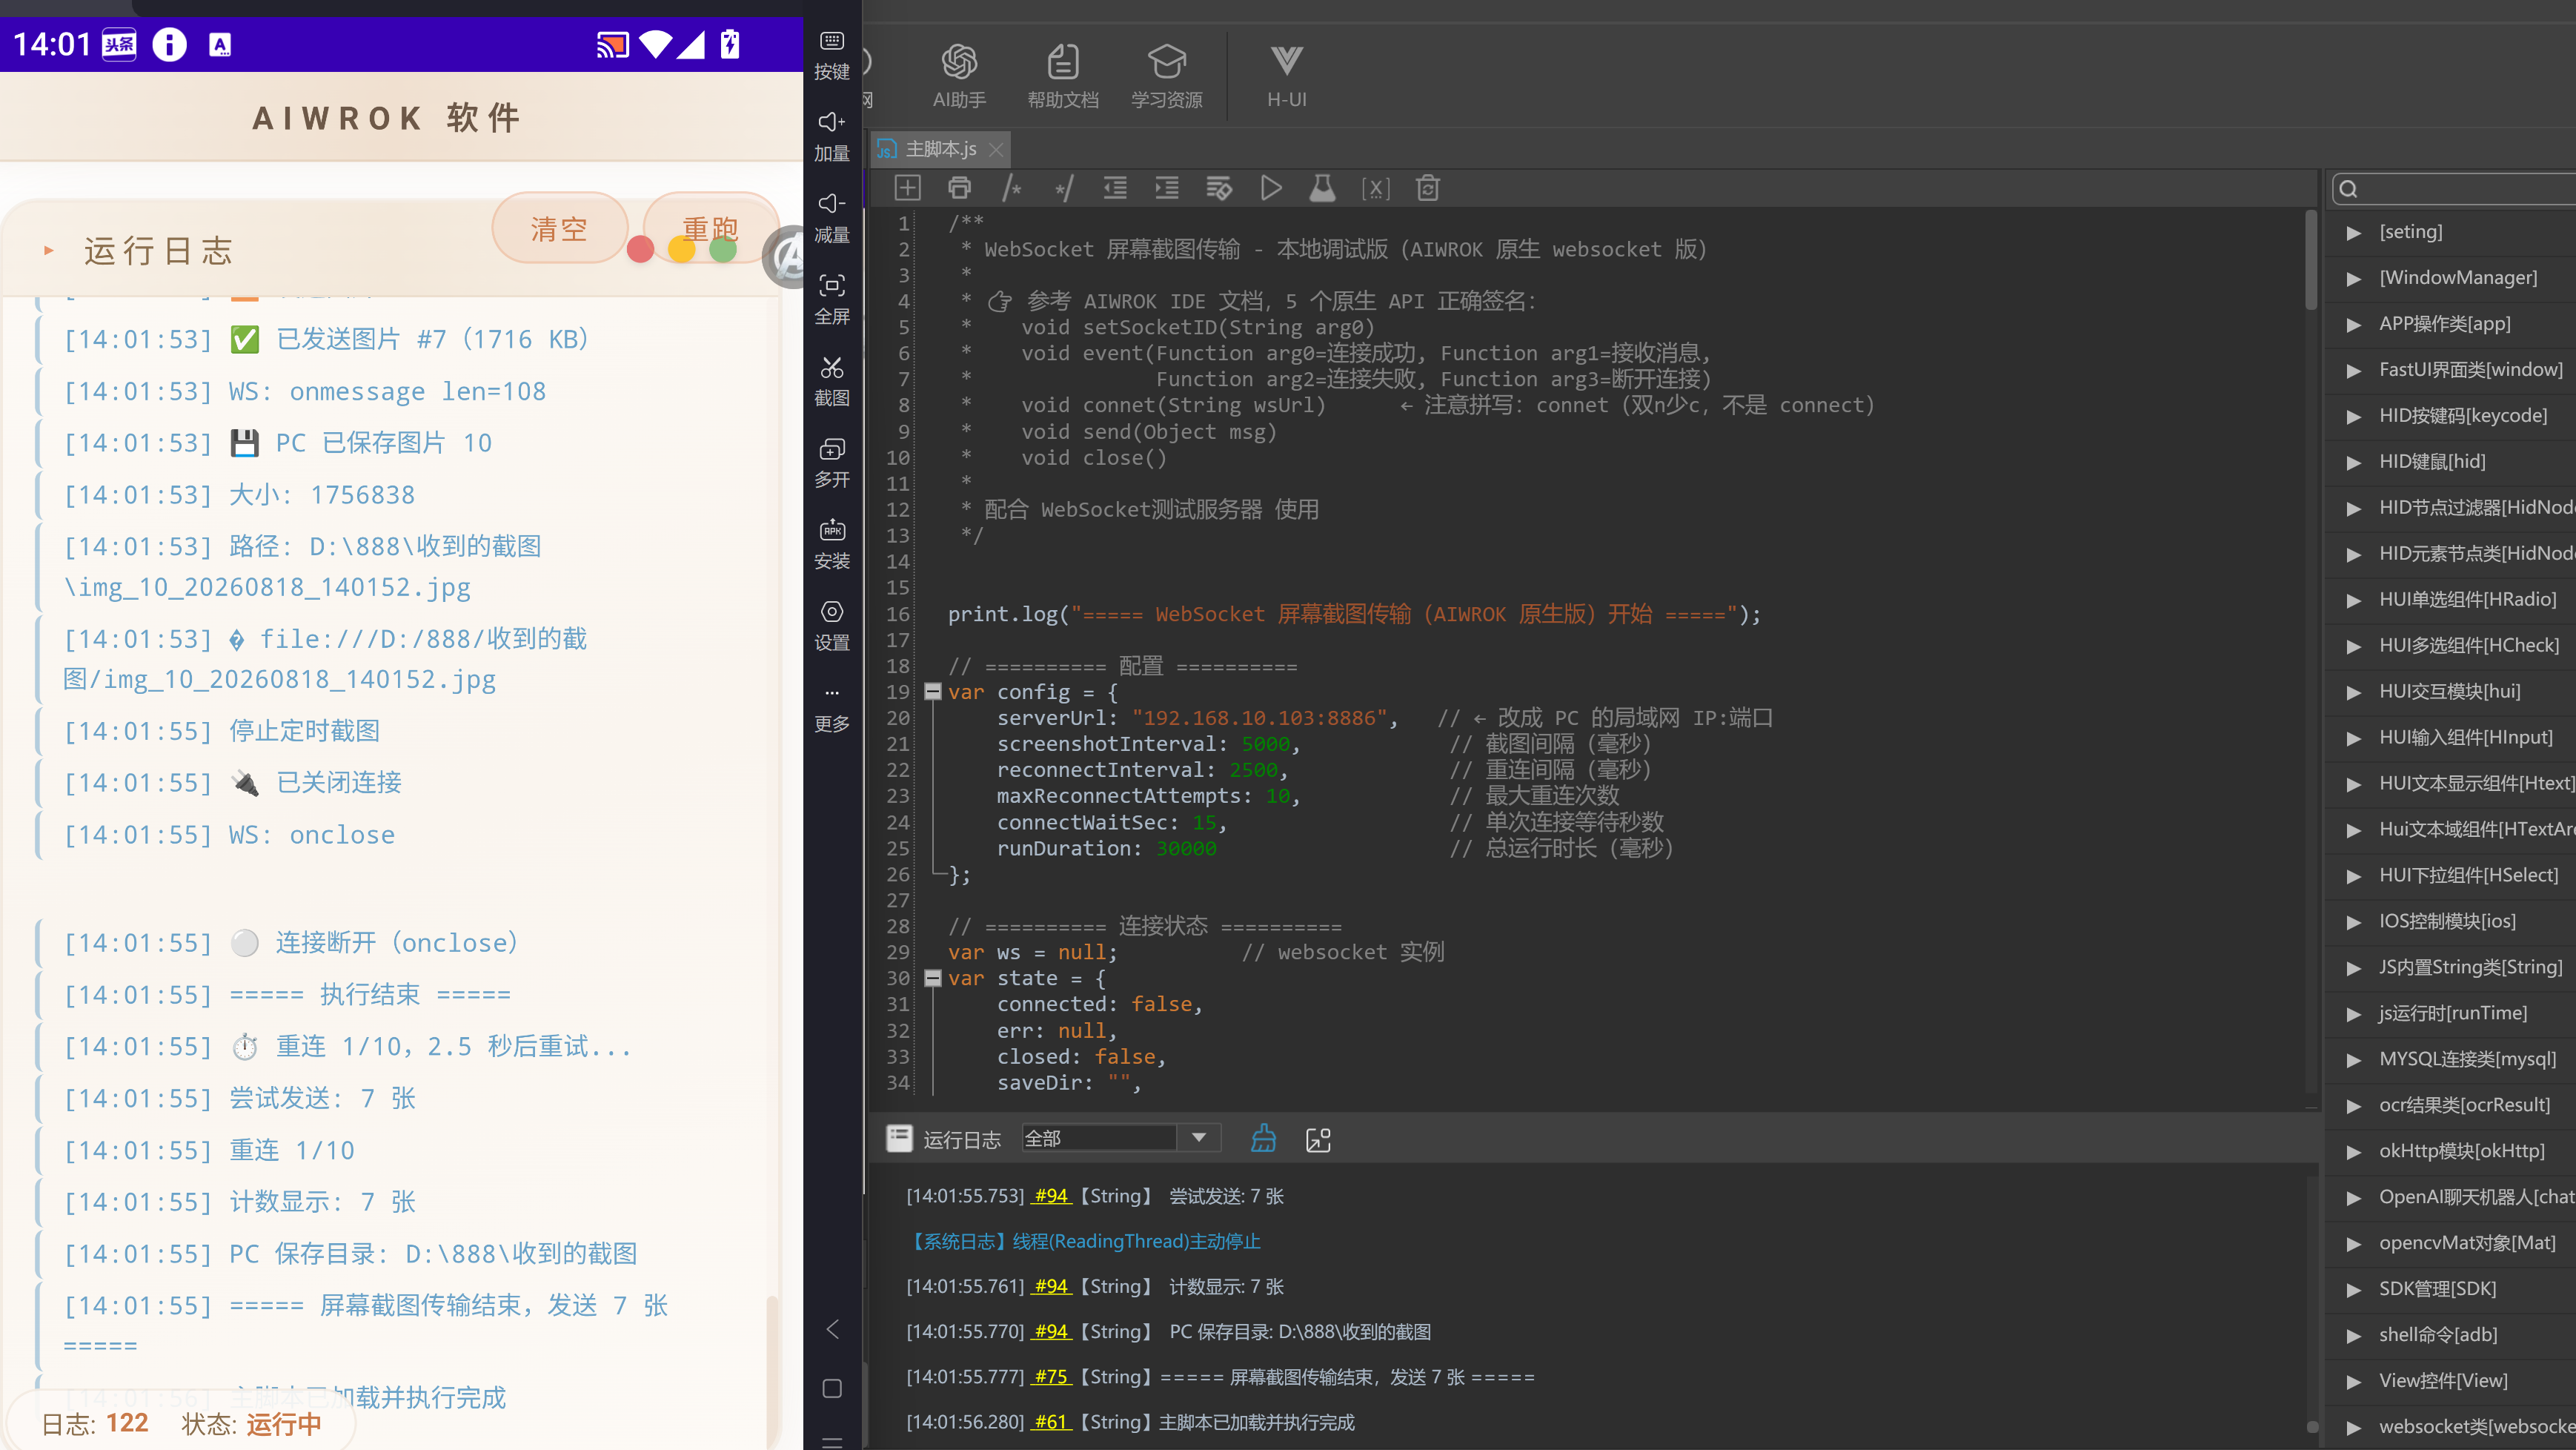Click the outdent code icon
2576x1450 pixels.
[x=1115, y=188]
